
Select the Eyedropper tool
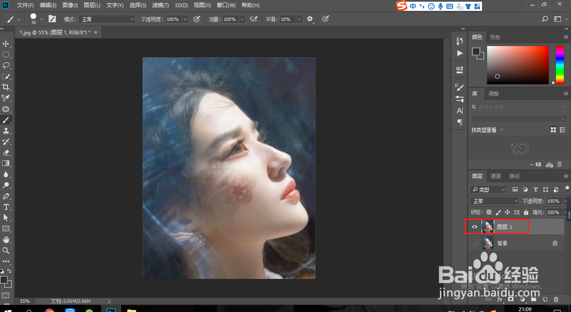(x=6, y=98)
